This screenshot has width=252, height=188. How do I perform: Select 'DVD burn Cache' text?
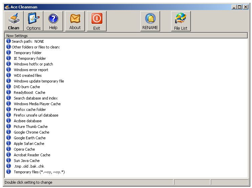click(x=27, y=87)
